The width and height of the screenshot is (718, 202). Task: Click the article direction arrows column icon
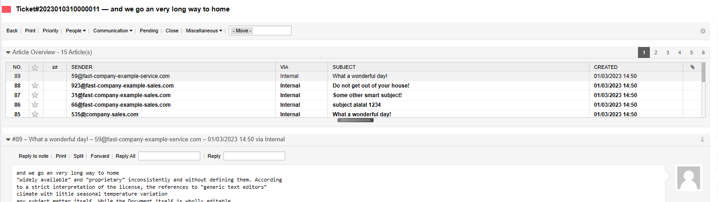click(55, 67)
